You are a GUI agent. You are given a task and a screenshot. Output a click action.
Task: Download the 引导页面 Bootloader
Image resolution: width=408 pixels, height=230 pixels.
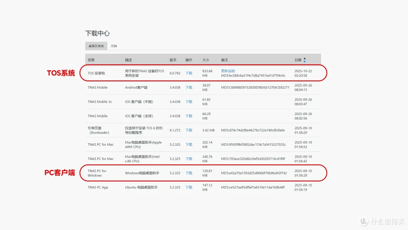[189, 130]
